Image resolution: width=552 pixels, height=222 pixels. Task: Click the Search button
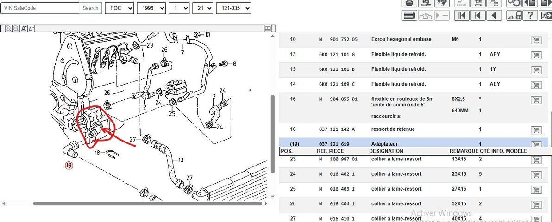(90, 8)
